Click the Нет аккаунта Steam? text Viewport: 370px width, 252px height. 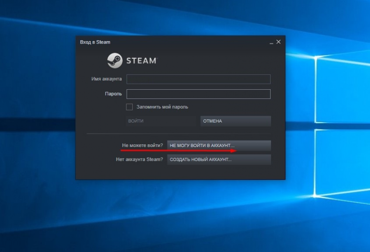(x=139, y=159)
